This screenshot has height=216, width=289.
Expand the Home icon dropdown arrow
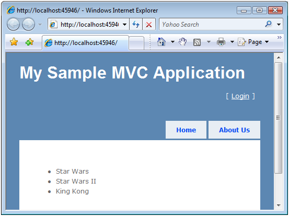pos(172,42)
